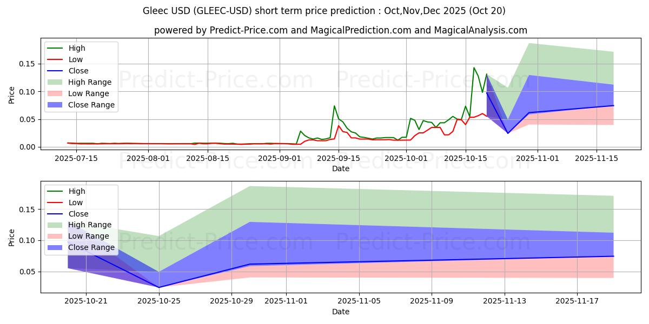
Task: Click the 'Close Range' label in top legend
Action: pyautogui.click(x=91, y=105)
